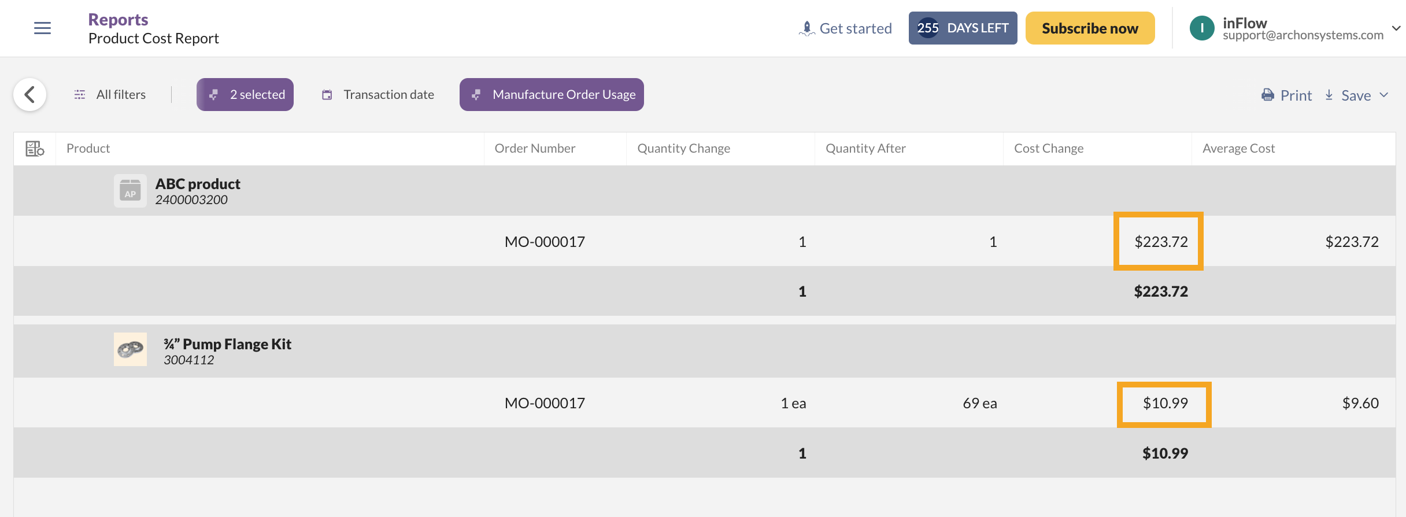
Task: Open Manufacture Order Usage filter
Action: point(552,94)
